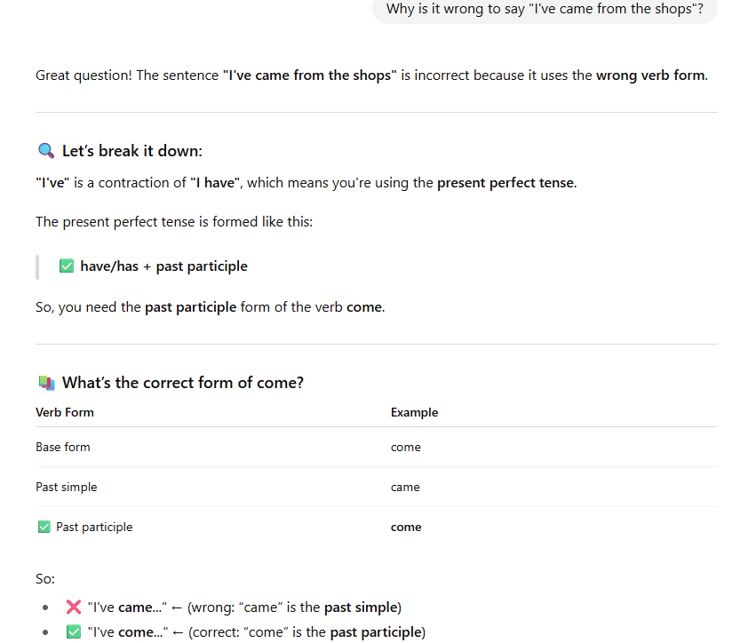Click the bold "present perfect tense" text
Screen dimensions: 740x643
click(507, 183)
